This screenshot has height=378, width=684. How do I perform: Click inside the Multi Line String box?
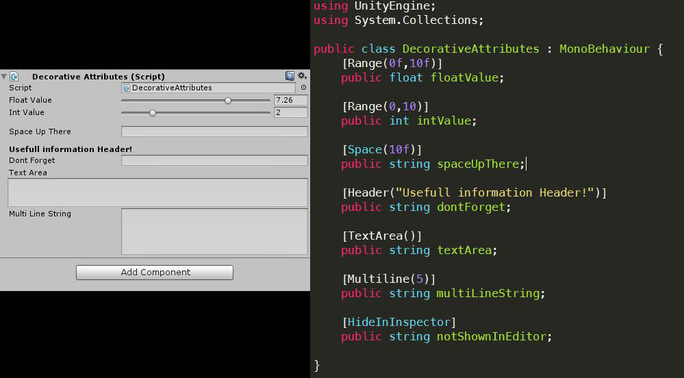[x=214, y=231]
